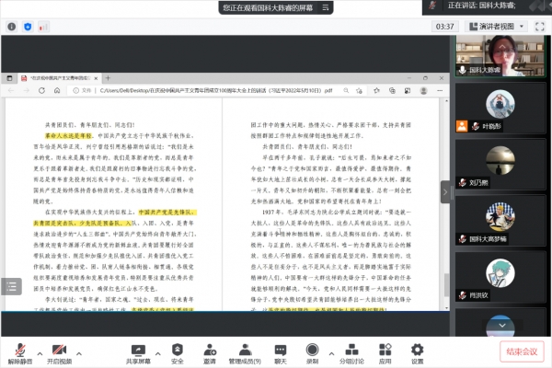Open a new browser tab
Viewport: 552px width, 368px height.
click(108, 78)
